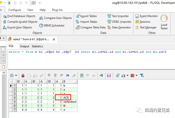The width and height of the screenshot is (175, 118).
Task: Select the tt cell in row 6
Action: [x=70, y=106]
